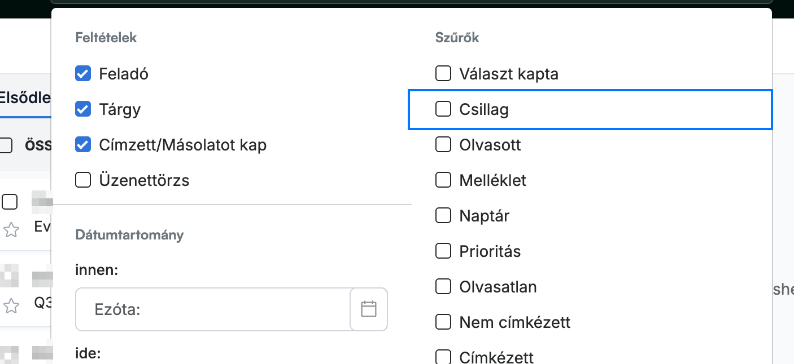Select the first email's checkbox in list
This screenshot has height=364, width=794.
pos(10,201)
